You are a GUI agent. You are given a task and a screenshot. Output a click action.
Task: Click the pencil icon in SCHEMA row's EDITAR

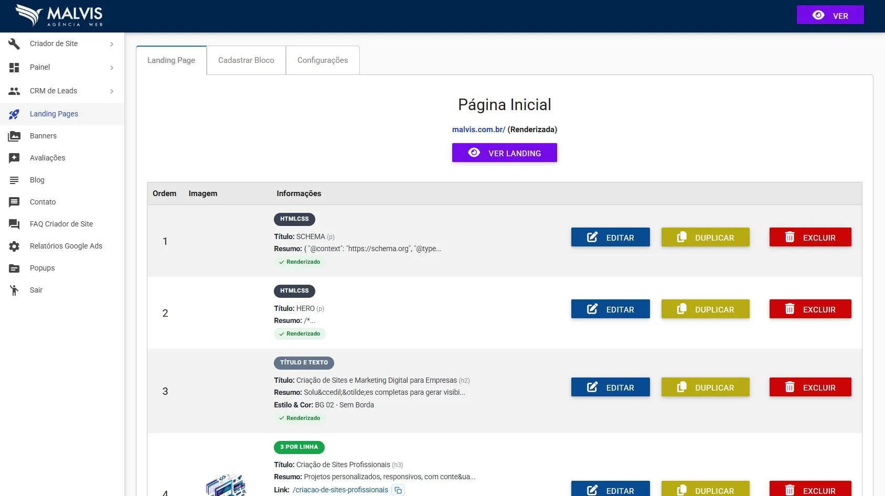(592, 237)
